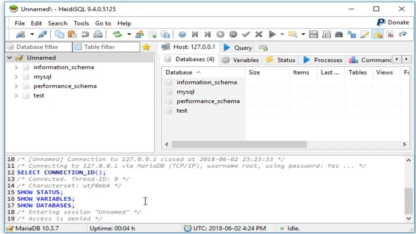Click the yellow favorites star icon
The image size is (416, 234).
[146, 47]
